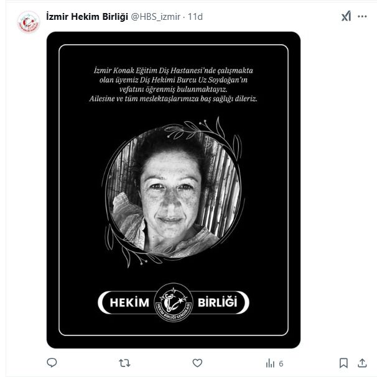Like the post with the heart icon

[x=197, y=363]
